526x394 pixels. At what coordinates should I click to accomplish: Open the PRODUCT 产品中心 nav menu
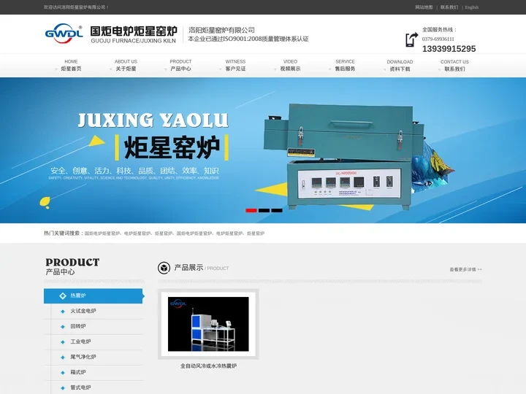pyautogui.click(x=180, y=66)
